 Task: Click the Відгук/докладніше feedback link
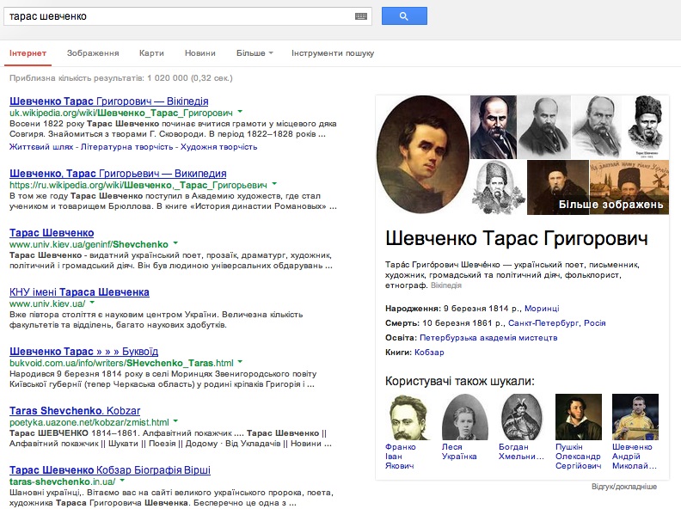(x=624, y=487)
